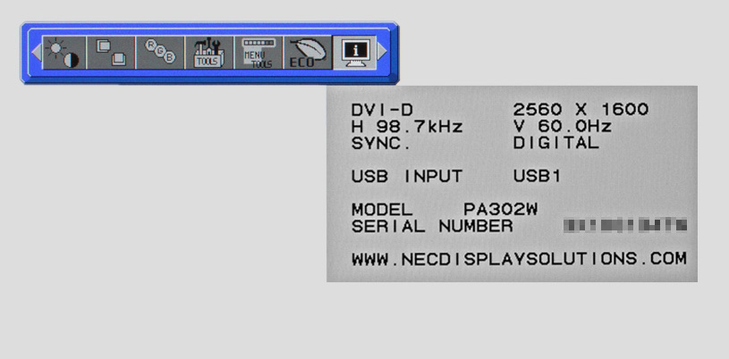This screenshot has width=729, height=359.
Task: Click the left arrow of the OSD bar
Action: point(37,52)
